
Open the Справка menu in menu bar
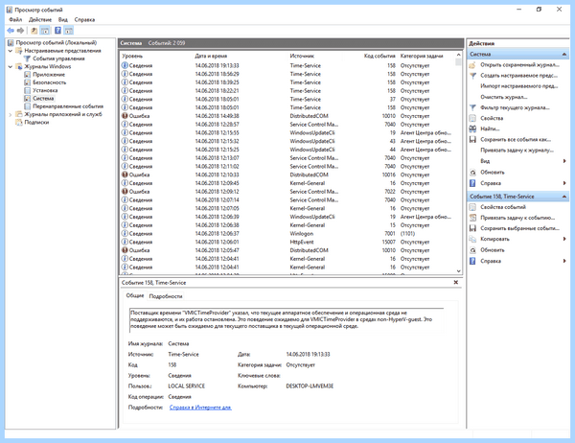coord(84,19)
